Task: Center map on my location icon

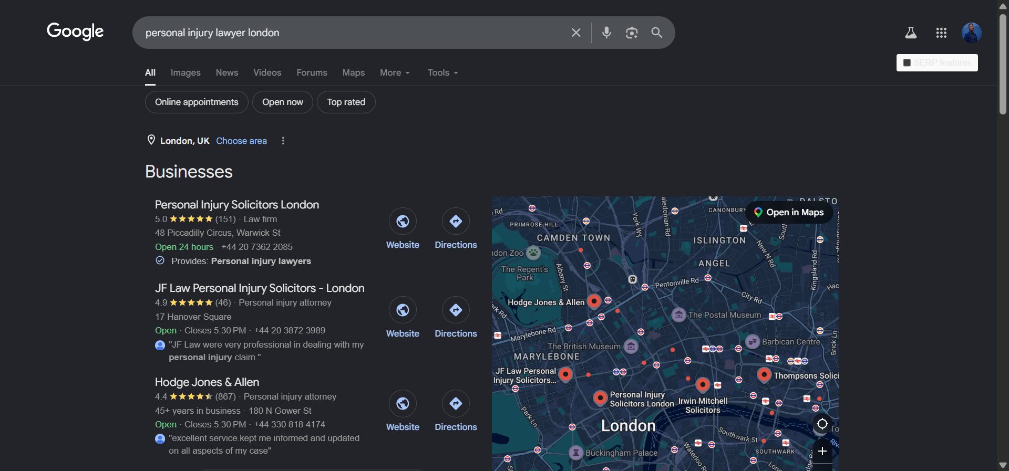Action: tap(822, 424)
